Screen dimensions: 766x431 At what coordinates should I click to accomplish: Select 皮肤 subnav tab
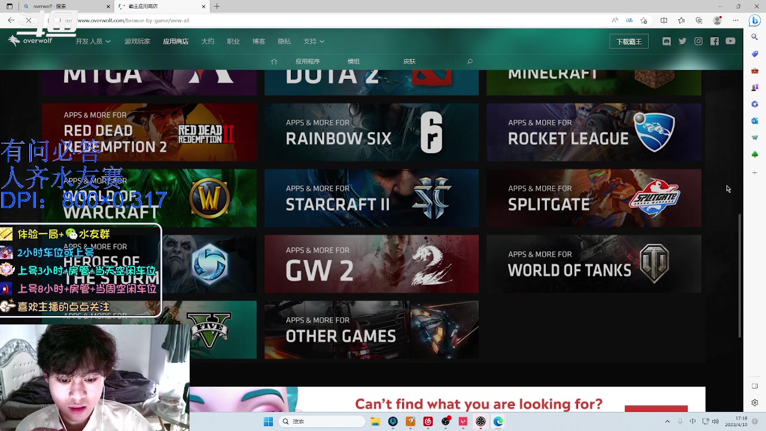[x=409, y=62]
